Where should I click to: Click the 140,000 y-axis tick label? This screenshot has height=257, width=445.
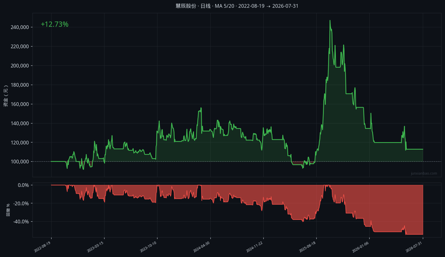coord(20,123)
